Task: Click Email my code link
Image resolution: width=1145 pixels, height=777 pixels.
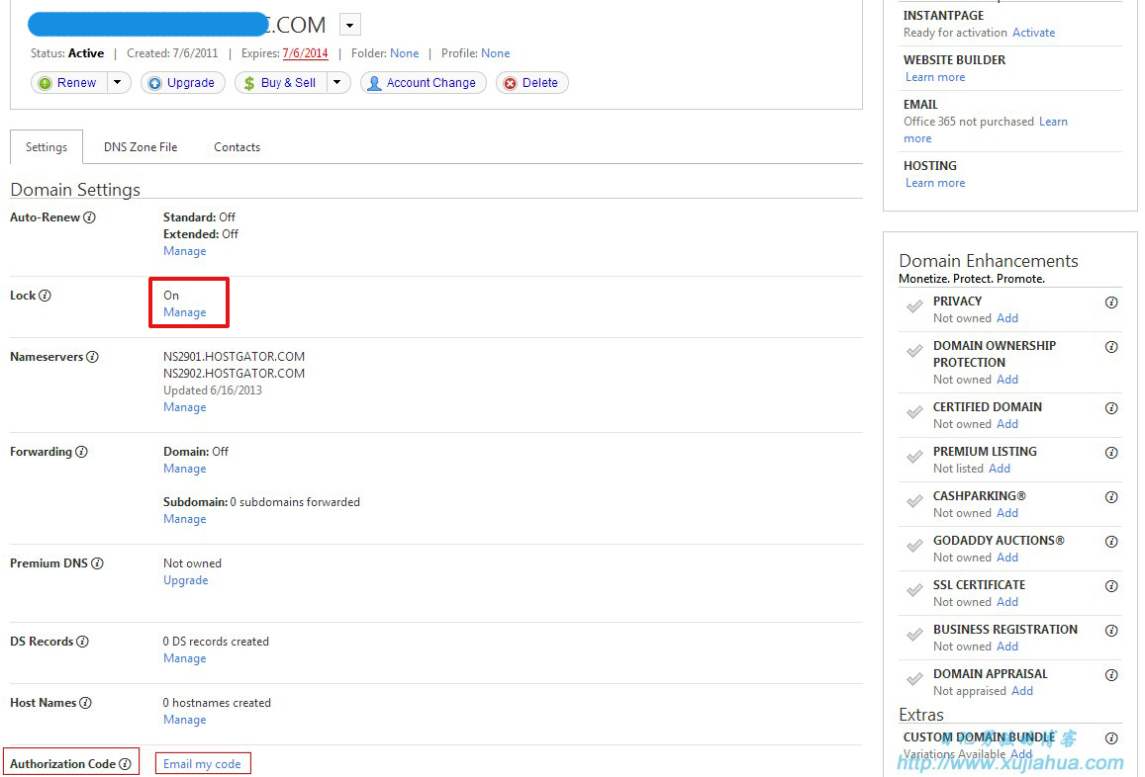Action: [x=202, y=764]
